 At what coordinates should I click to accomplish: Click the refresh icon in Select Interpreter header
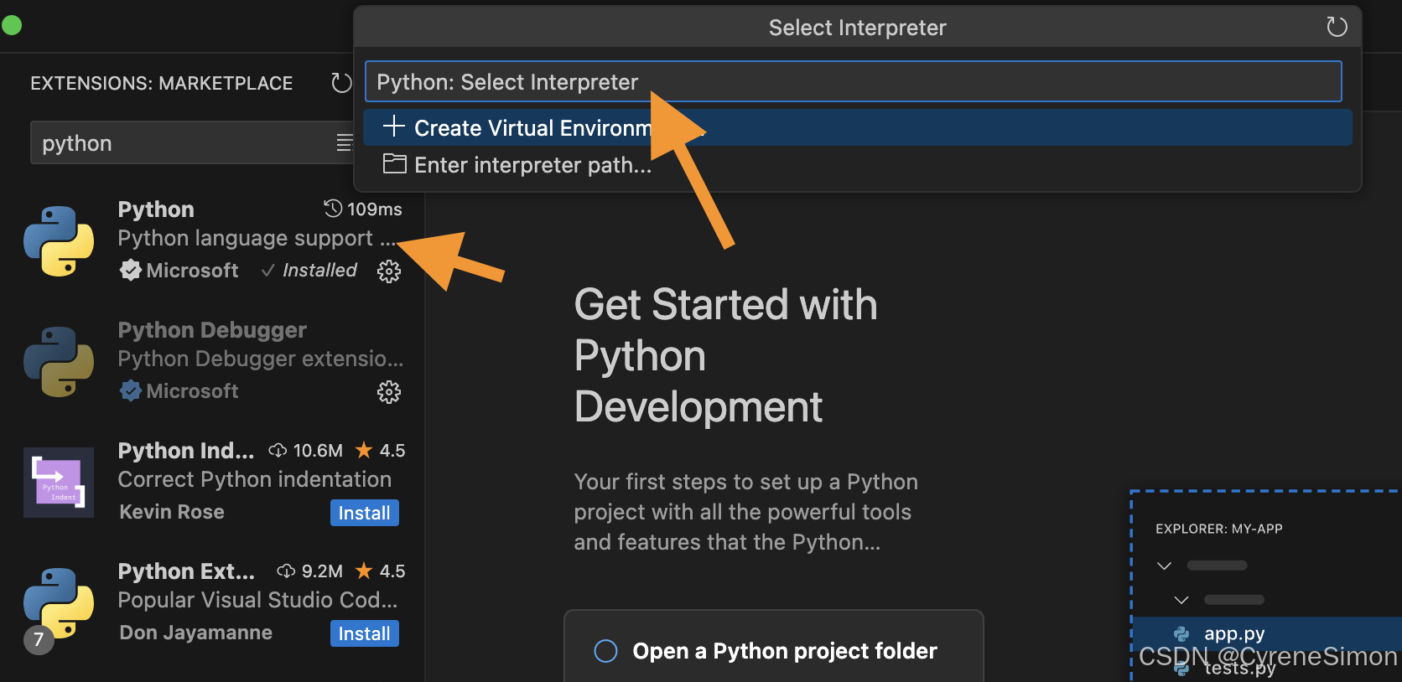pyautogui.click(x=1337, y=27)
